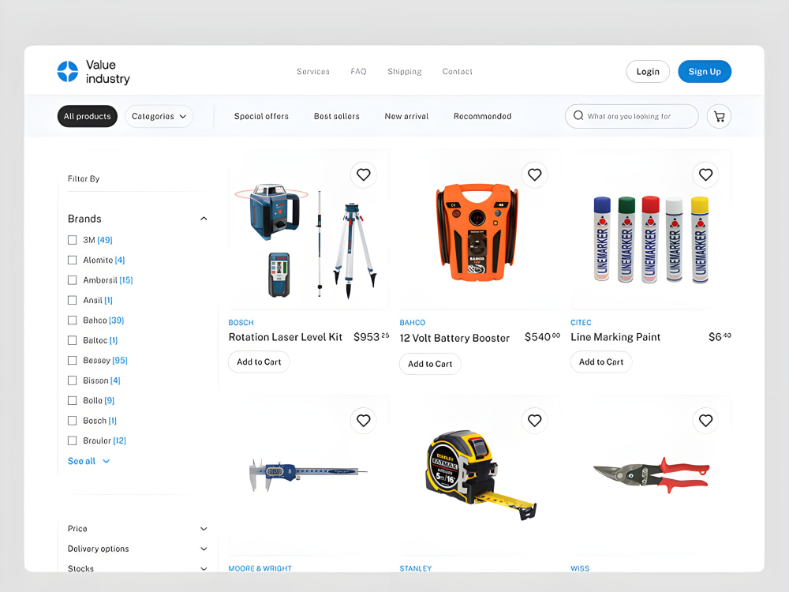Show Best sellers
The height and width of the screenshot is (592, 789).
(x=337, y=116)
